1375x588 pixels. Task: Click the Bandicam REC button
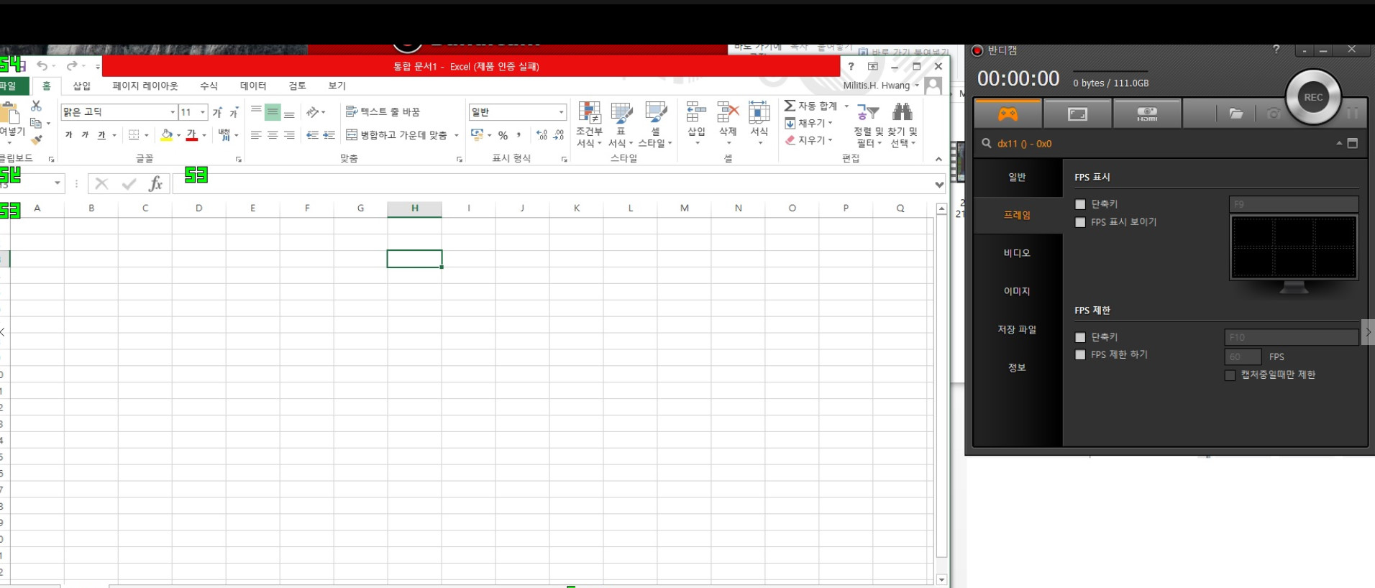1313,98
